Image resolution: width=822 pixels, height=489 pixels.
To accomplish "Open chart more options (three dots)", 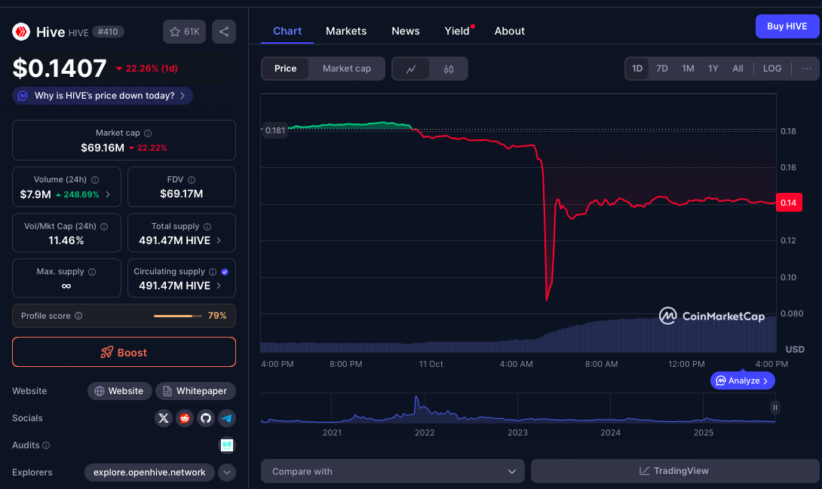I will point(807,69).
